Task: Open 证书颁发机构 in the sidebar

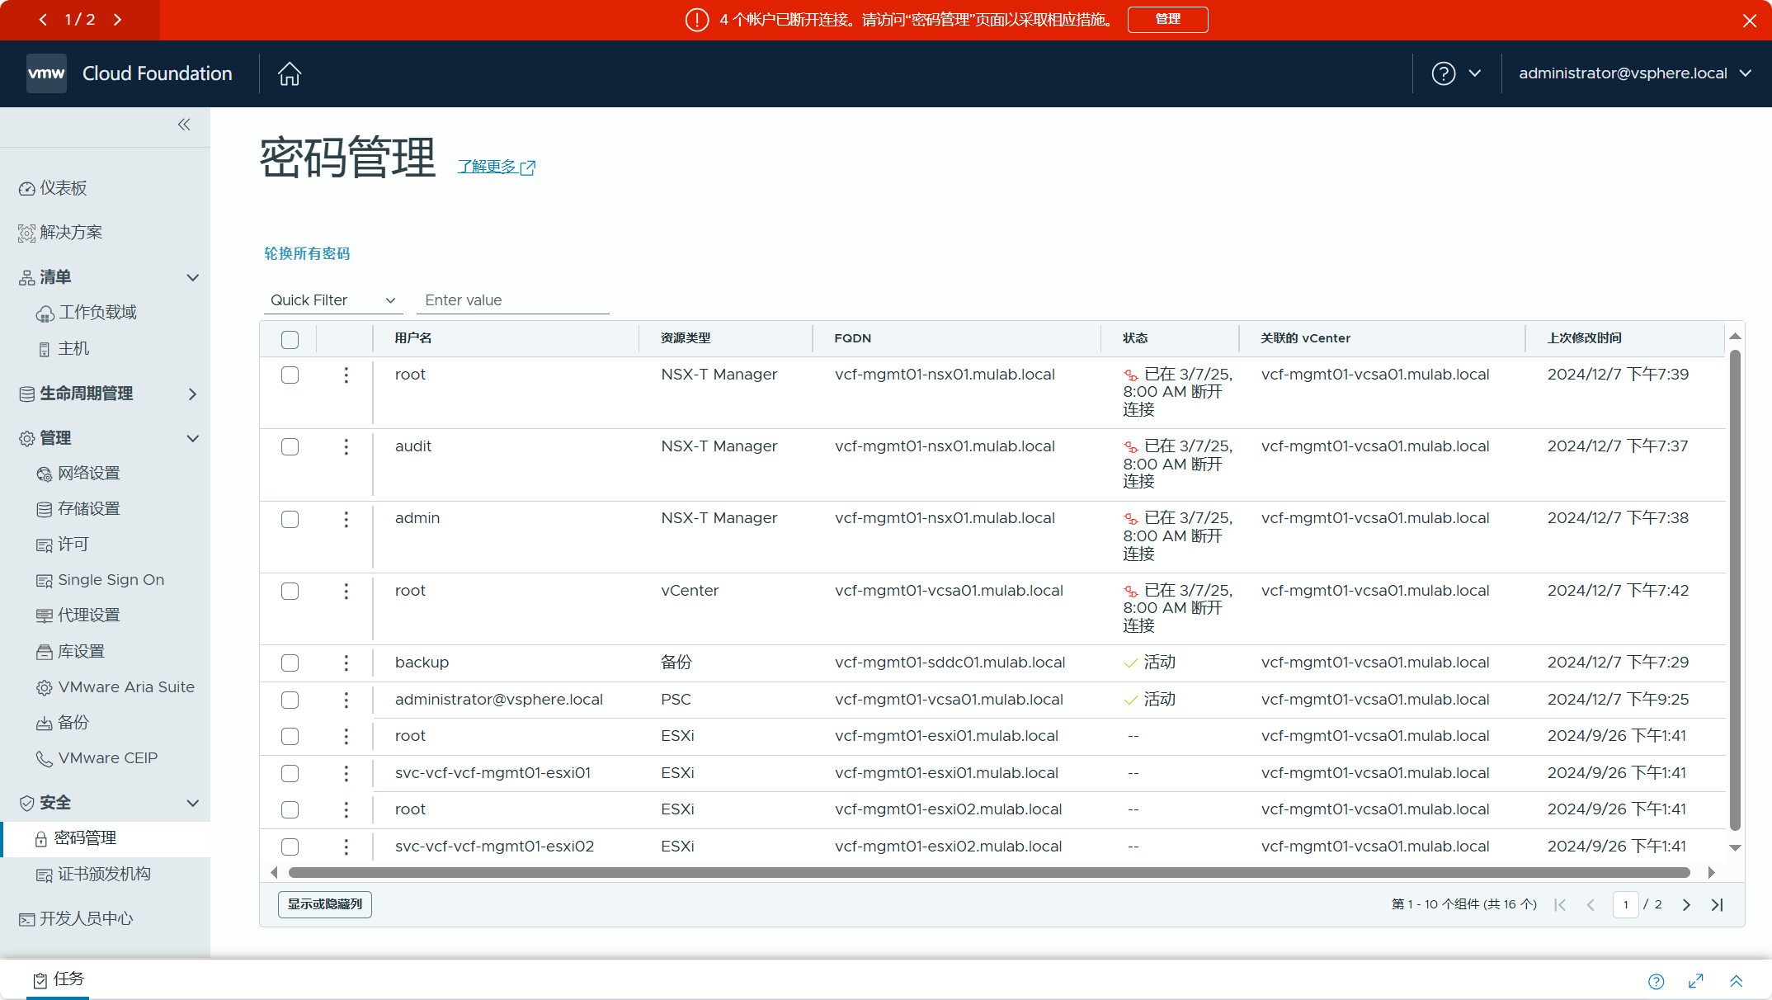Action: [x=104, y=875]
